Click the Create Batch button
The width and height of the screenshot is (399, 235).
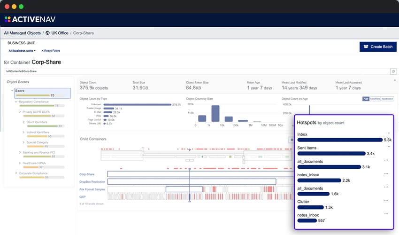(x=377, y=47)
